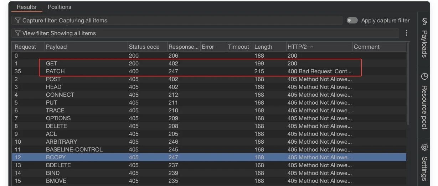Click the Capture filter field

tap(177, 21)
